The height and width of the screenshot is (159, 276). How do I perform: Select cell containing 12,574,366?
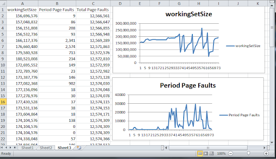[x=93, y=139]
